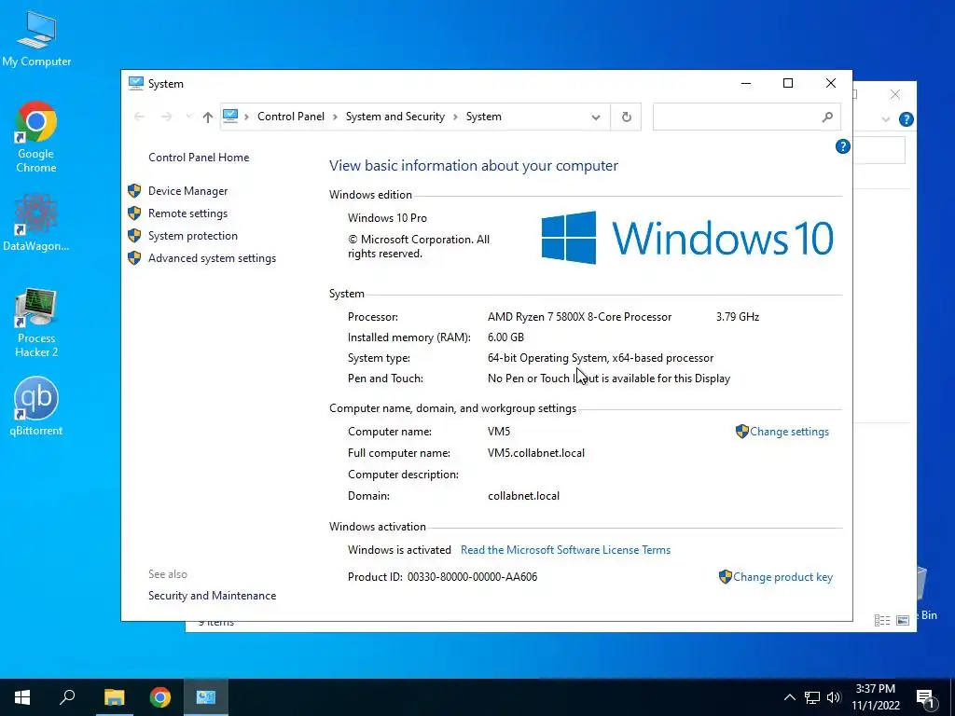This screenshot has height=716, width=955.
Task: Click the 6.00 GB memory value
Action: 505,337
